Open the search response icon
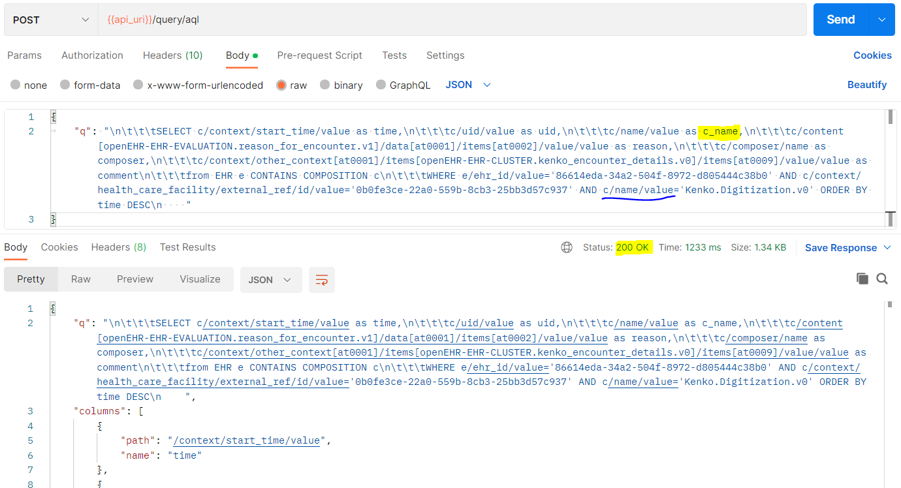Screen dimensions: 901x488 [882, 278]
